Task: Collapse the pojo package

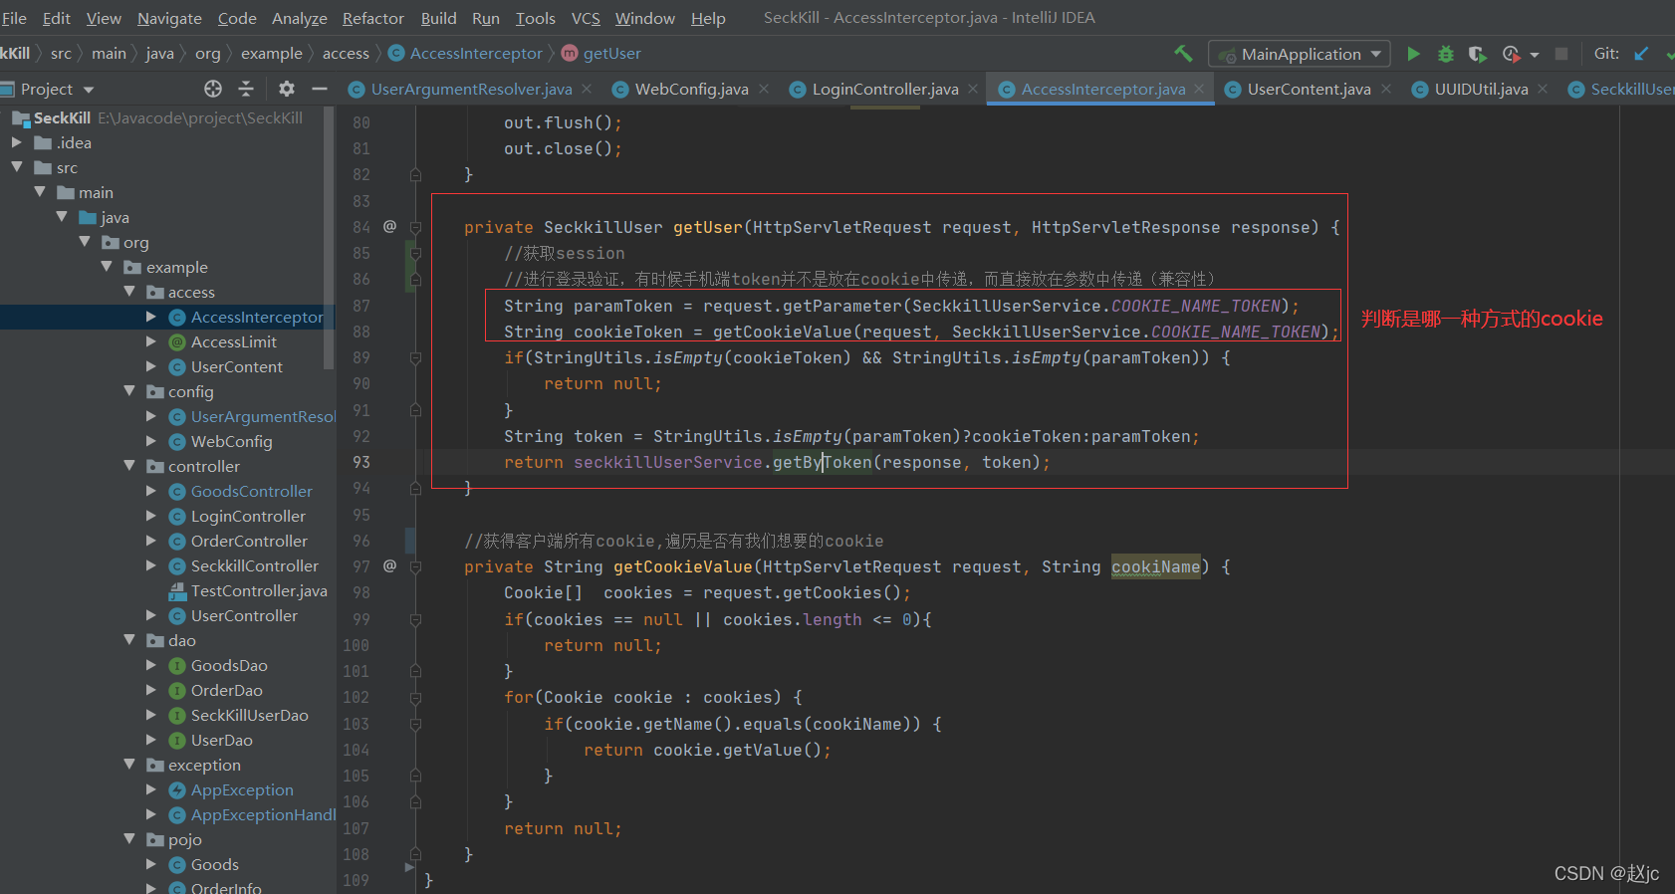Action: (129, 839)
